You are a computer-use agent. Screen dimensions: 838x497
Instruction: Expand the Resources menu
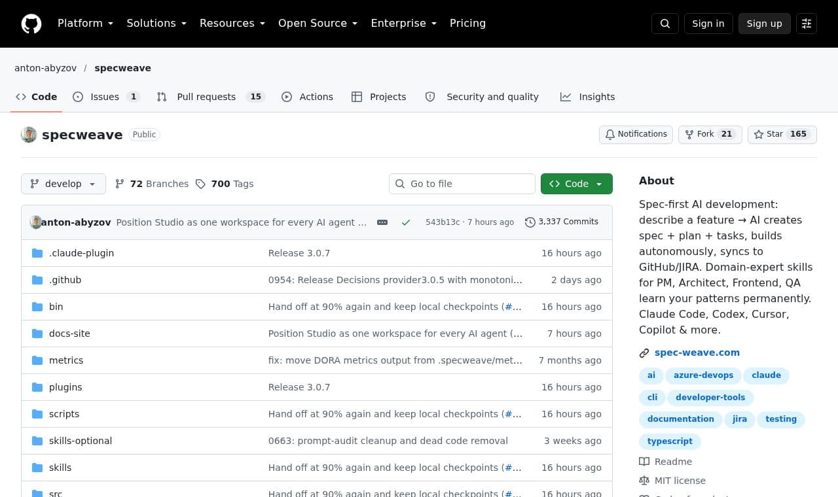click(x=232, y=24)
